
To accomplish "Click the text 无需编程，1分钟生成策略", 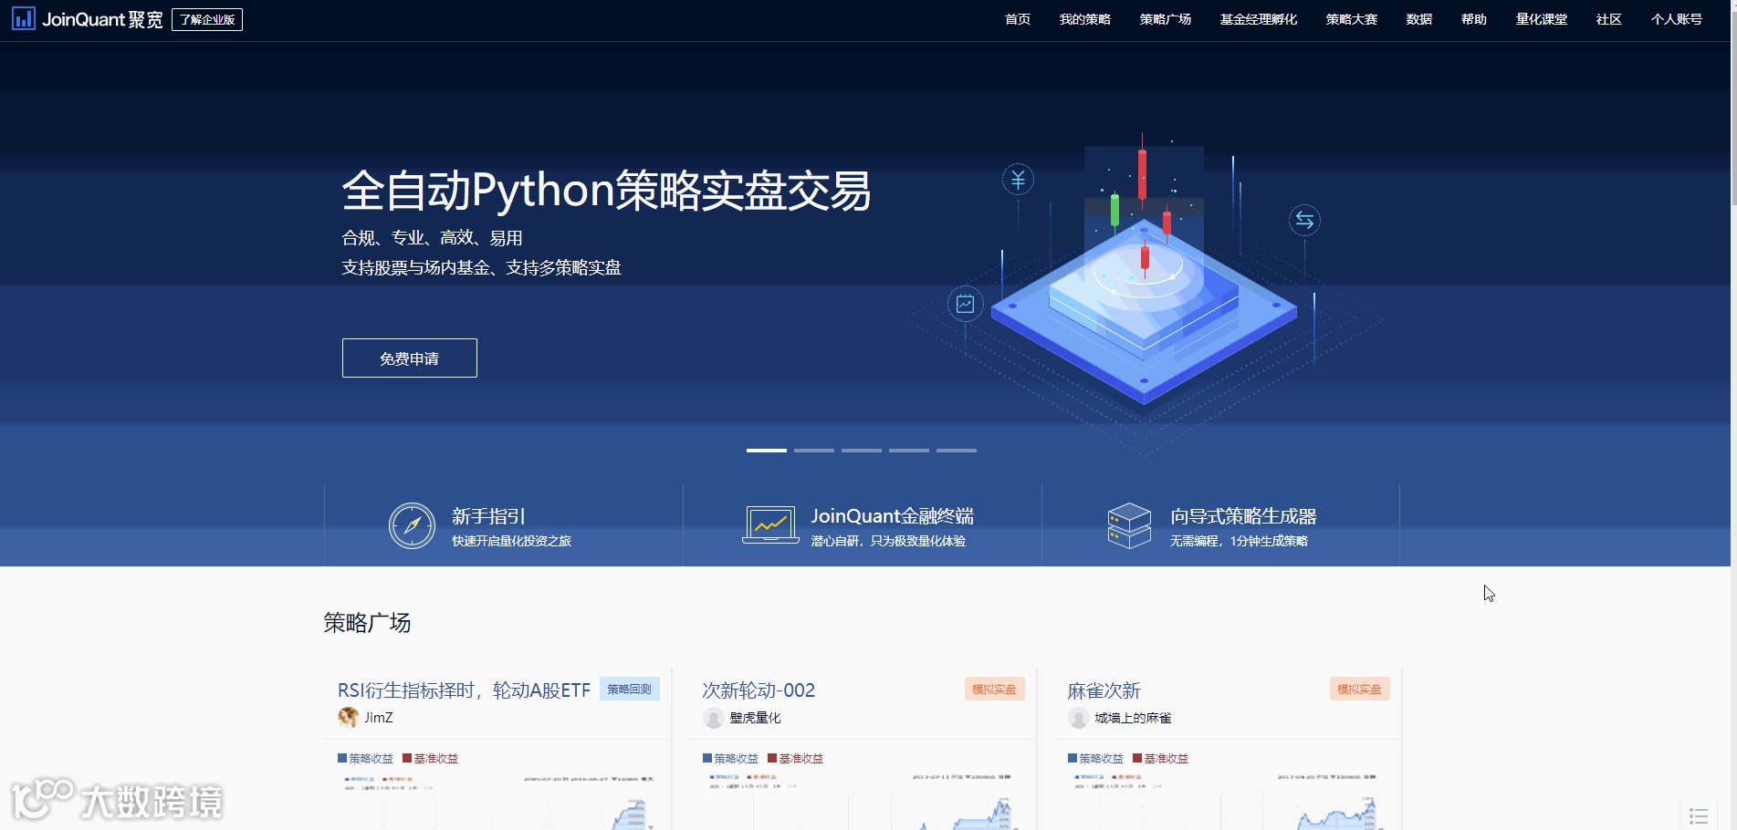I will [x=1239, y=542].
